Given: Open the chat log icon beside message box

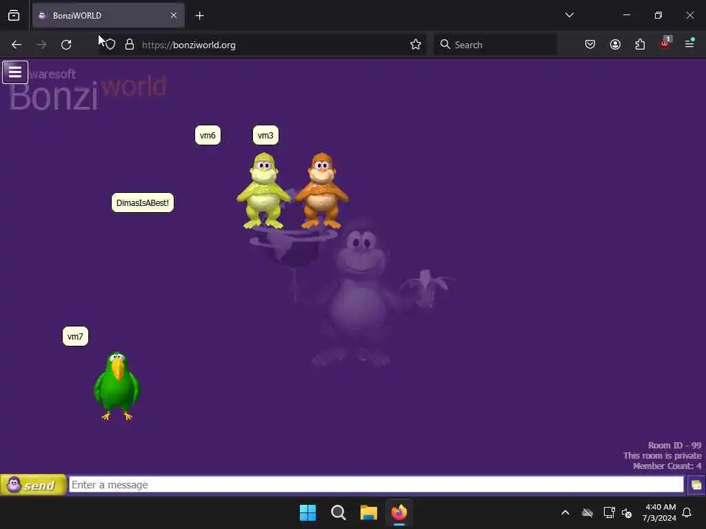Looking at the screenshot, I should click(x=696, y=485).
